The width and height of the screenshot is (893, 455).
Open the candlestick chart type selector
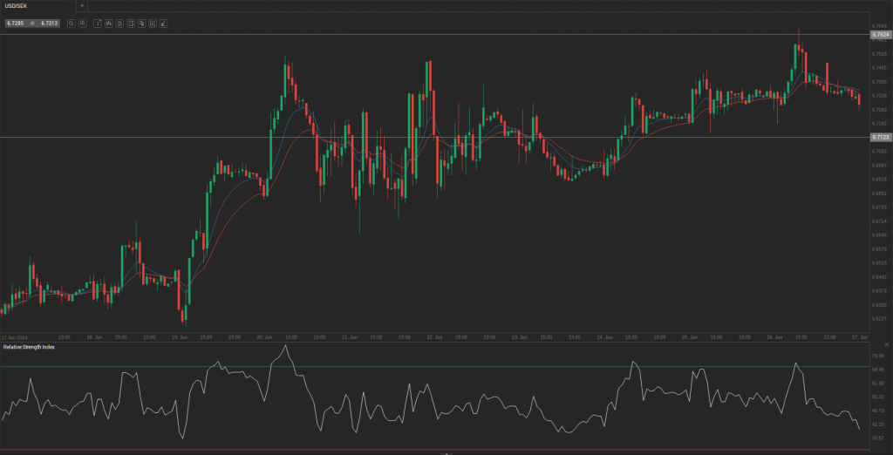point(108,24)
